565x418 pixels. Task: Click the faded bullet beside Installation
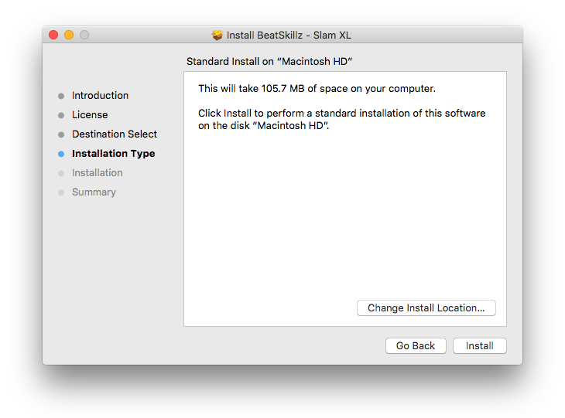[x=61, y=173]
